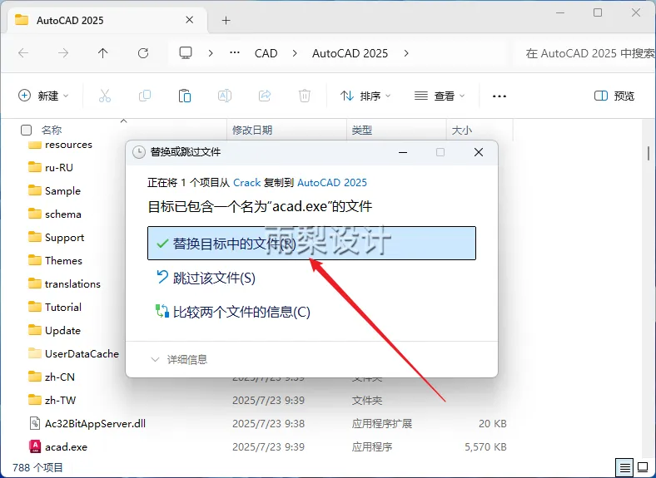Click the vertical scrollbar of file list
The width and height of the screenshot is (656, 478).
(x=649, y=153)
